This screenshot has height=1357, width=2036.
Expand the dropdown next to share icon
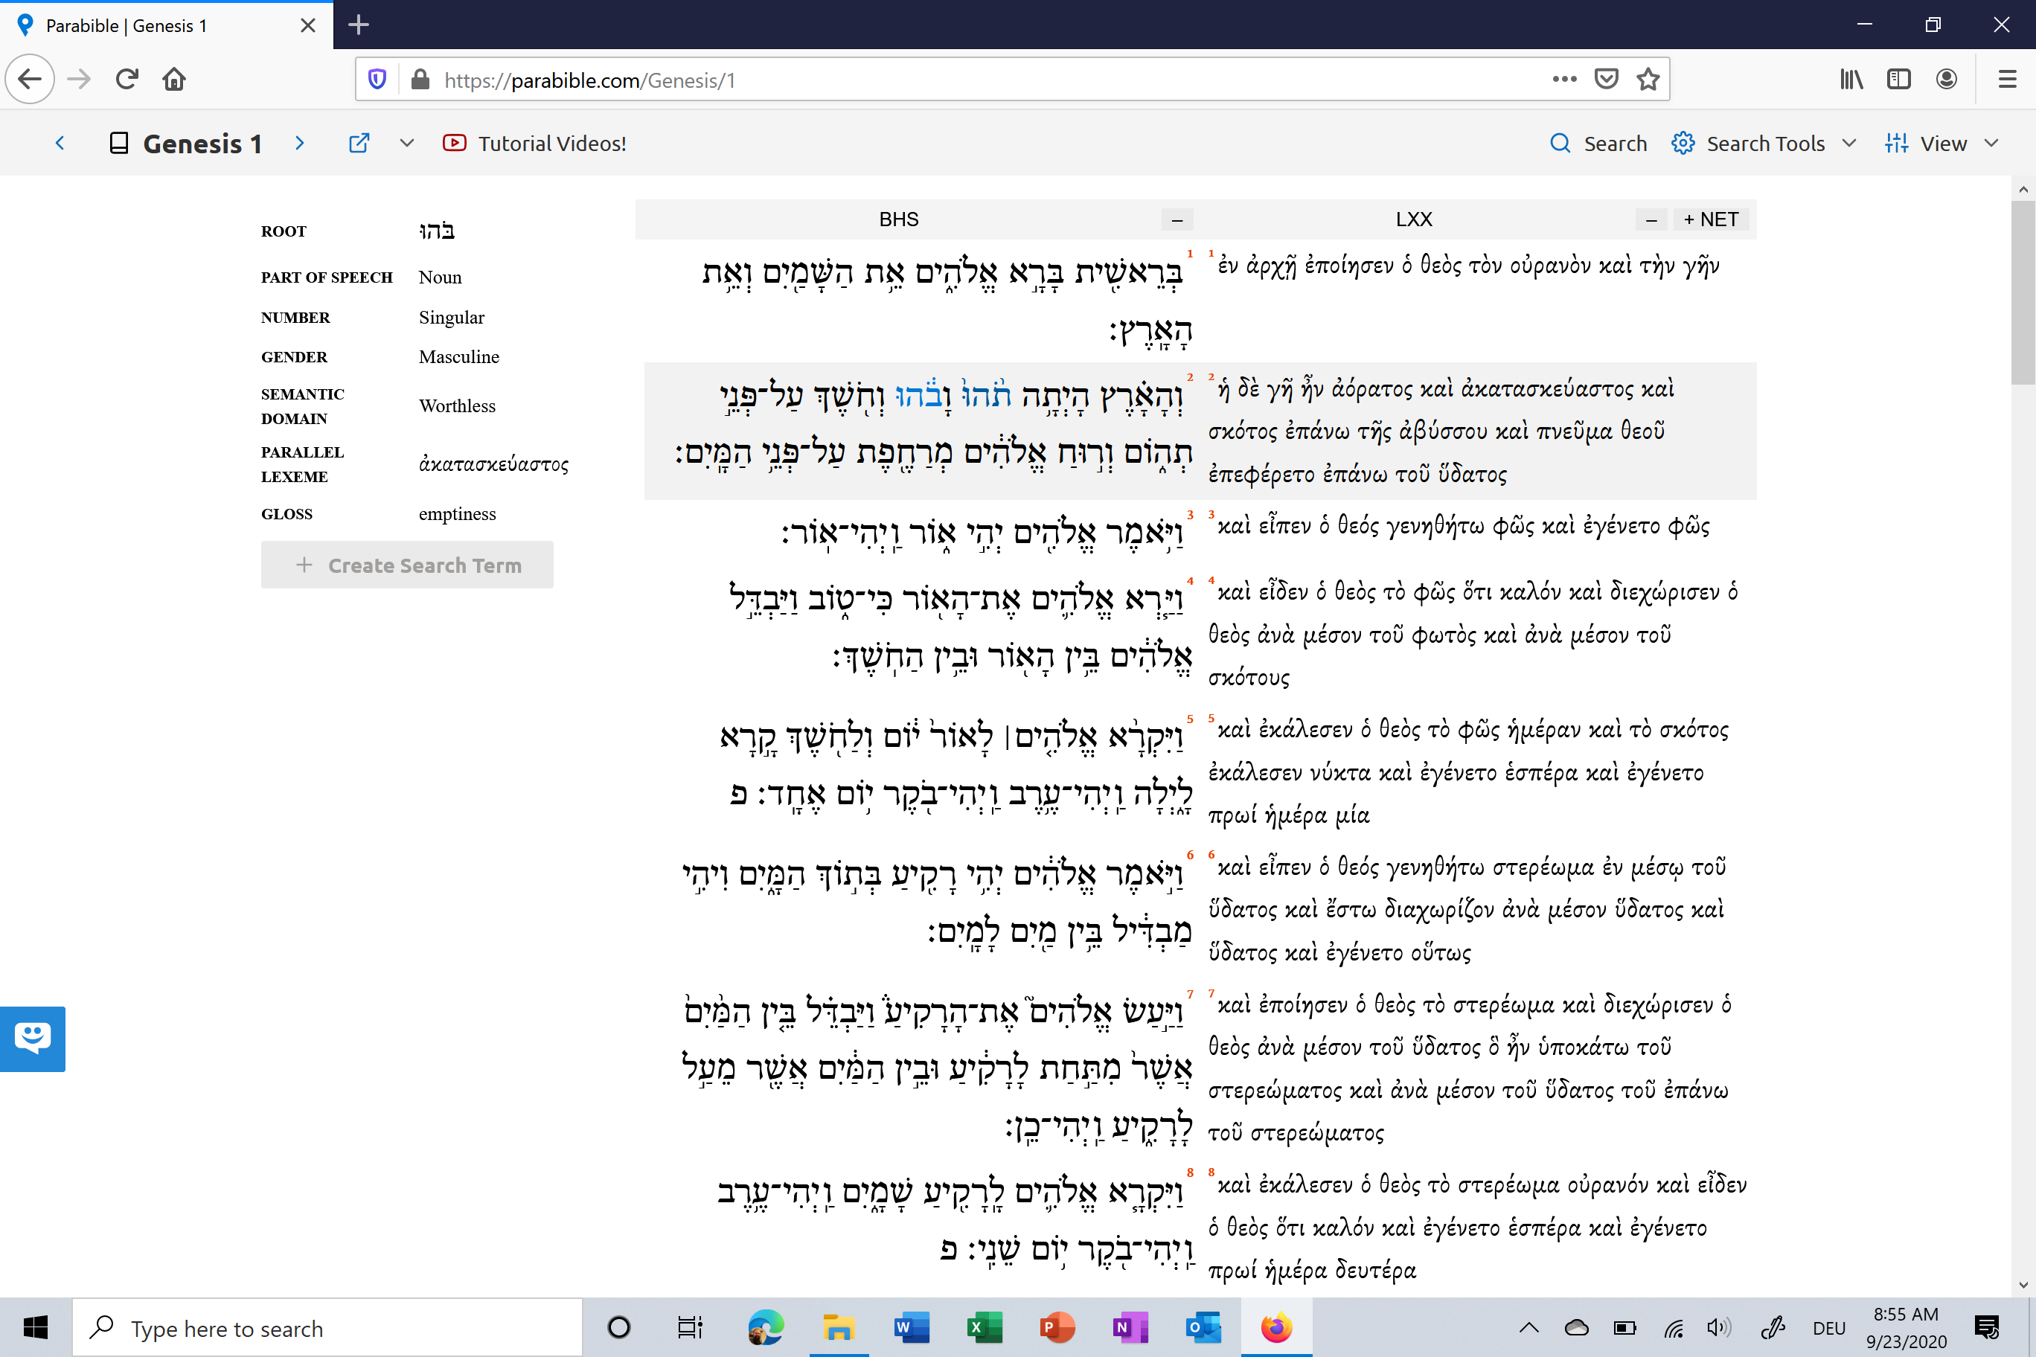(x=407, y=143)
